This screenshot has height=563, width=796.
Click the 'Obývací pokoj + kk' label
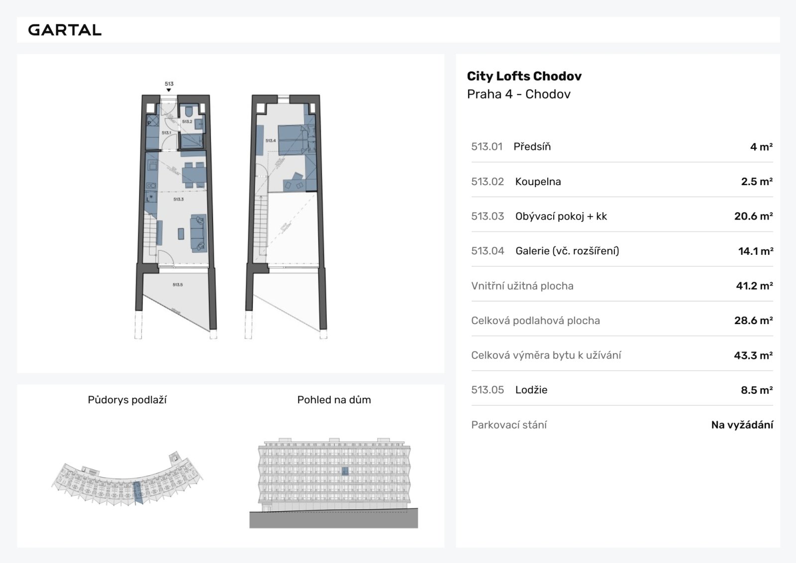pos(561,216)
